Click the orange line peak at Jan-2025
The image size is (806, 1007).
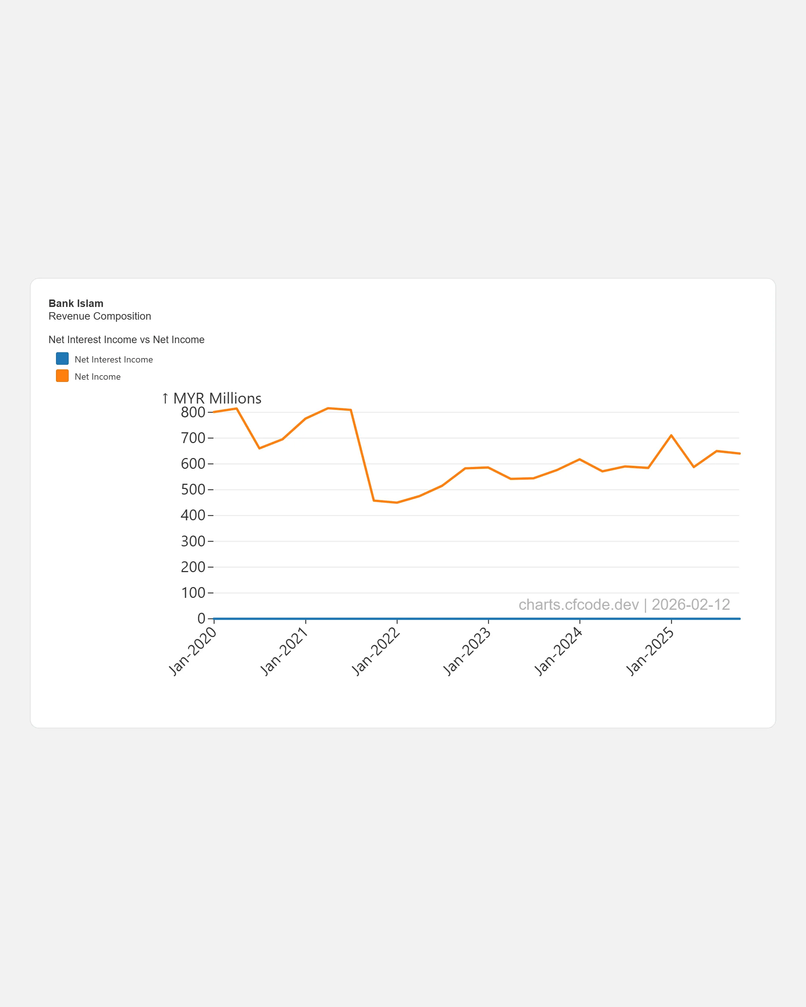click(671, 435)
